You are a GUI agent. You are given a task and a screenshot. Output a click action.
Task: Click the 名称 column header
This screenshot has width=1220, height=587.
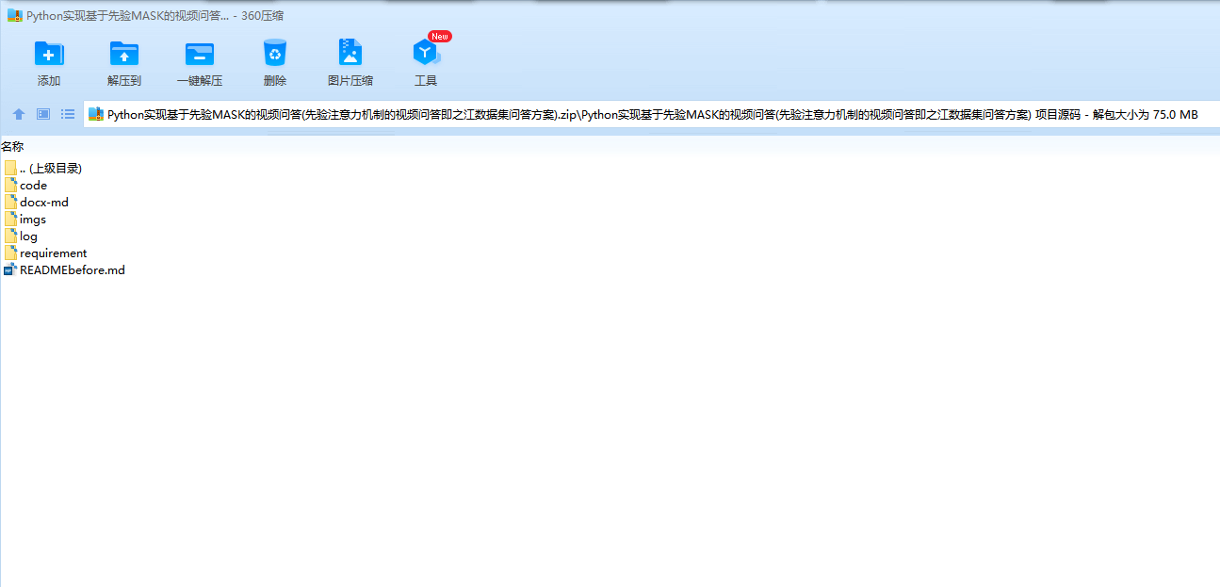(x=12, y=146)
